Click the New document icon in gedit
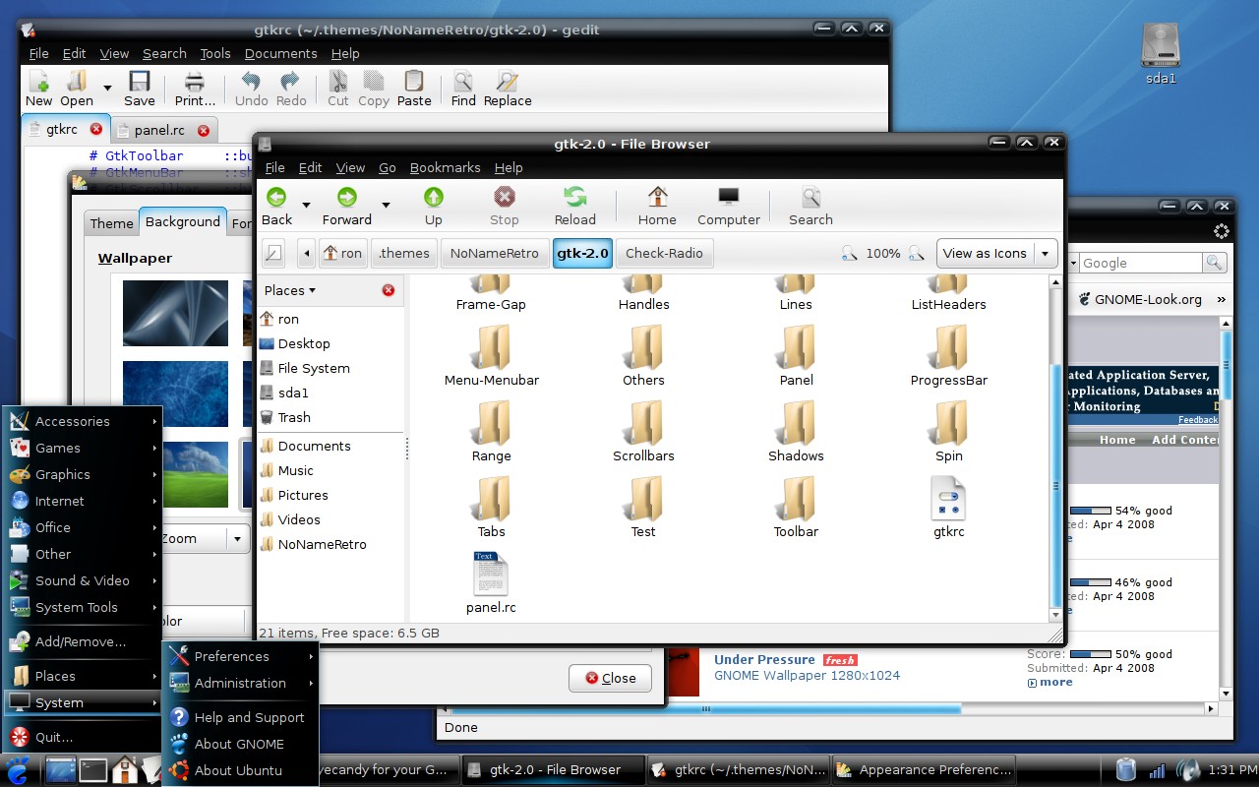Image resolution: width=1259 pixels, height=787 pixels. [38, 81]
